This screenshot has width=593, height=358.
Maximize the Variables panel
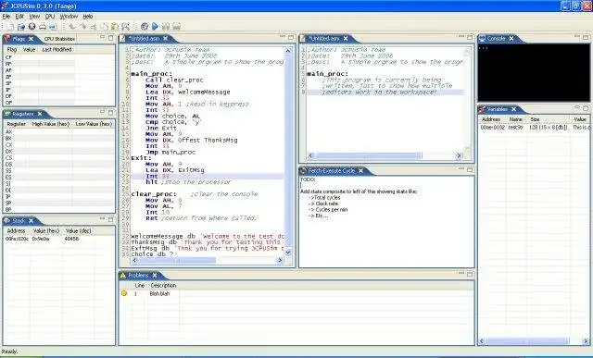[586, 108]
